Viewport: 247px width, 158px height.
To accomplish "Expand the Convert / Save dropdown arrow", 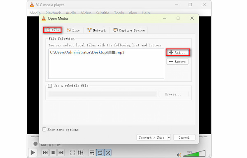I will coord(169,137).
